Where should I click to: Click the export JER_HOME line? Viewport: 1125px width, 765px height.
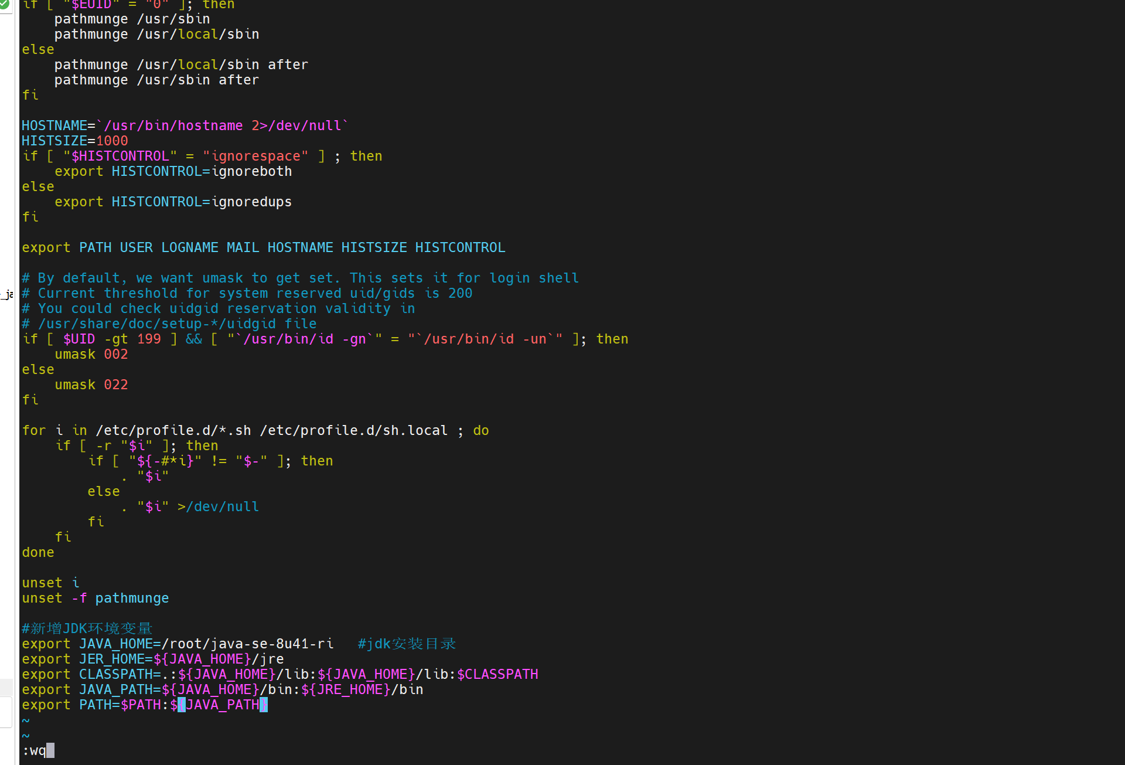[x=152, y=659]
